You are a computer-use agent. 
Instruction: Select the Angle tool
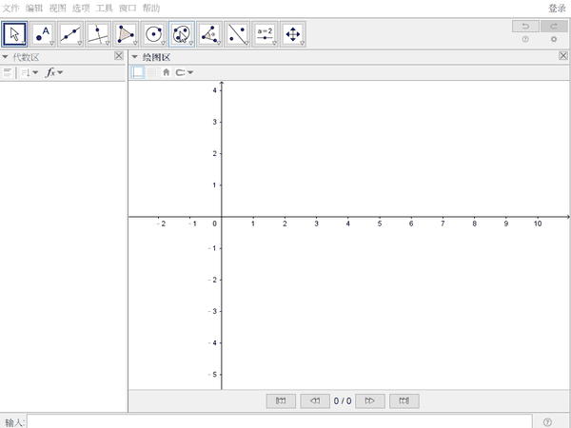(x=209, y=34)
